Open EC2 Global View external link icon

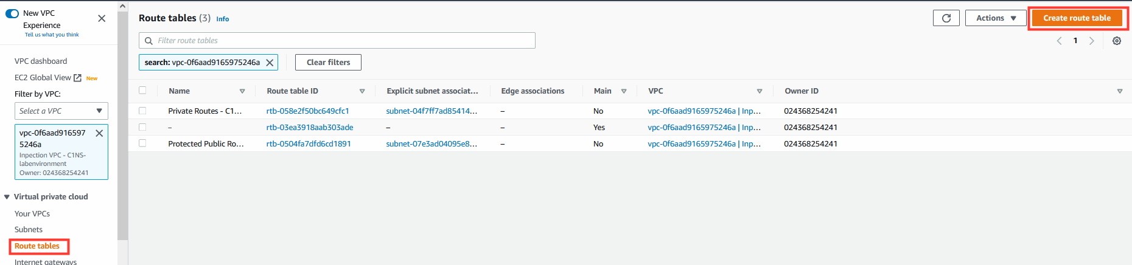tap(77, 78)
